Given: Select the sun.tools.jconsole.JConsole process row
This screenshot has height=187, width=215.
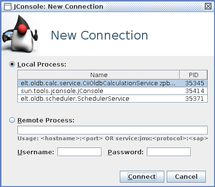Looking at the screenshot, I should pos(113,91).
